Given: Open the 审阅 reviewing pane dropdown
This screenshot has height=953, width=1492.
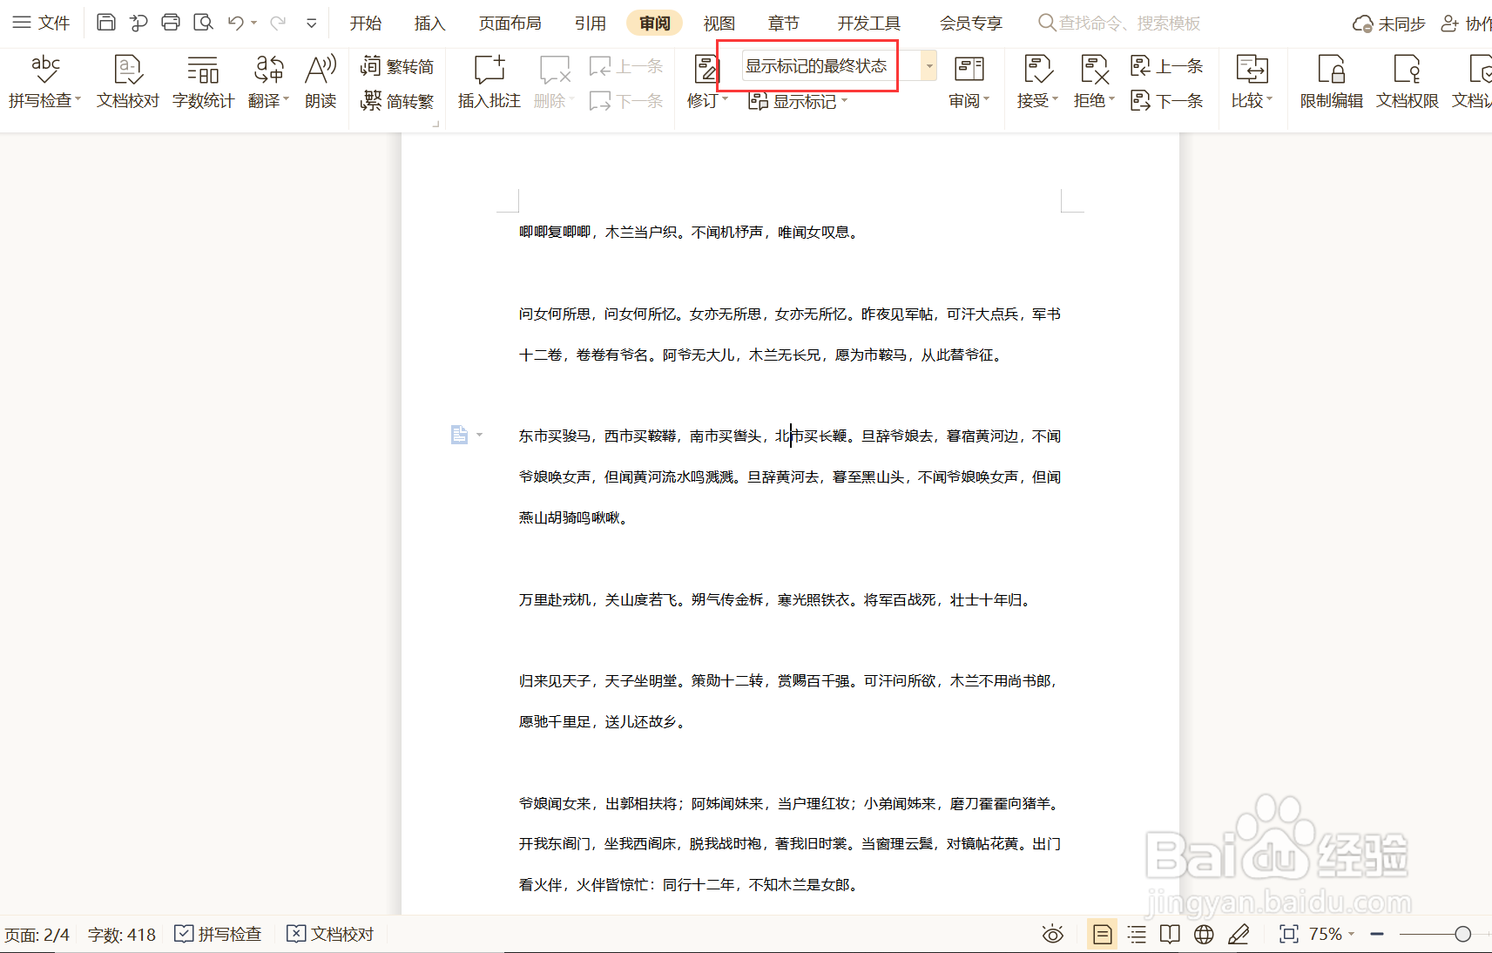Looking at the screenshot, I should click(x=969, y=83).
